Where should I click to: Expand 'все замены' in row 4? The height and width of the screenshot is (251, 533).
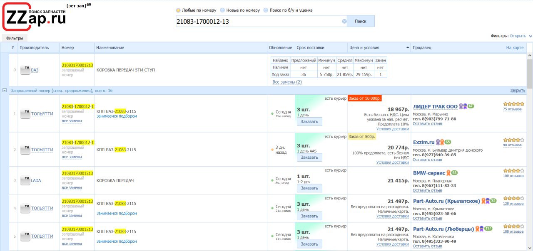(x=72, y=215)
